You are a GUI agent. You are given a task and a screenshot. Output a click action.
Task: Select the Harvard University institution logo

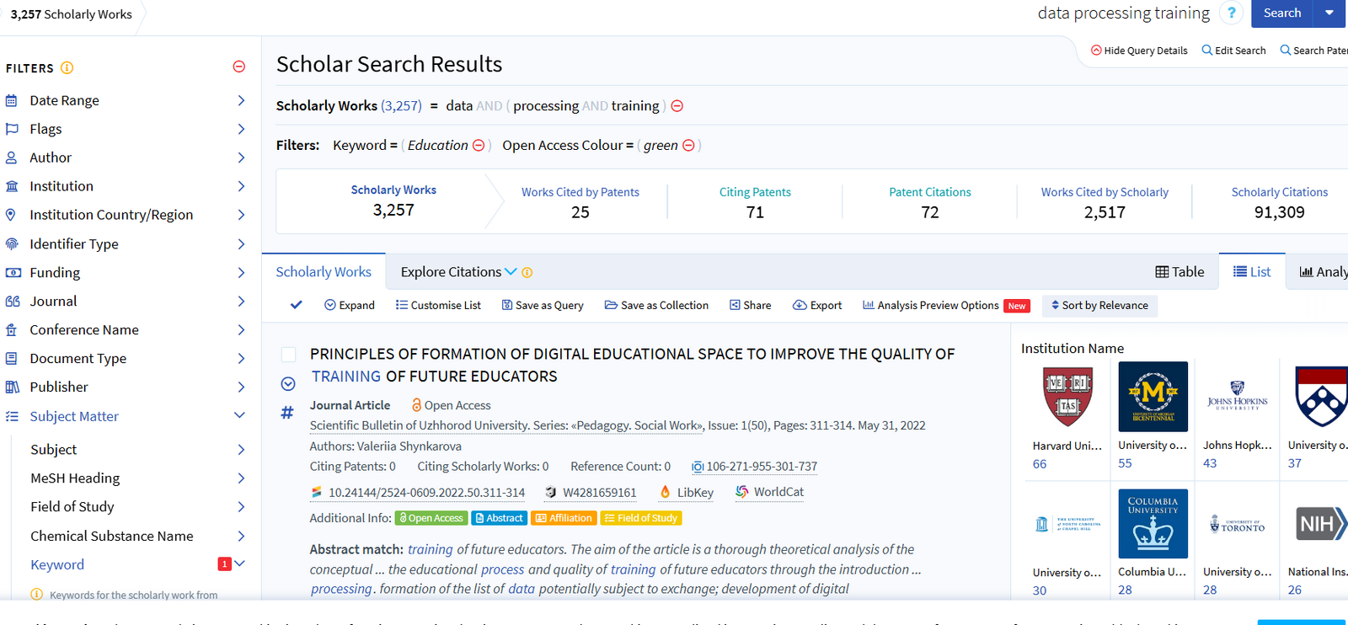tap(1067, 397)
